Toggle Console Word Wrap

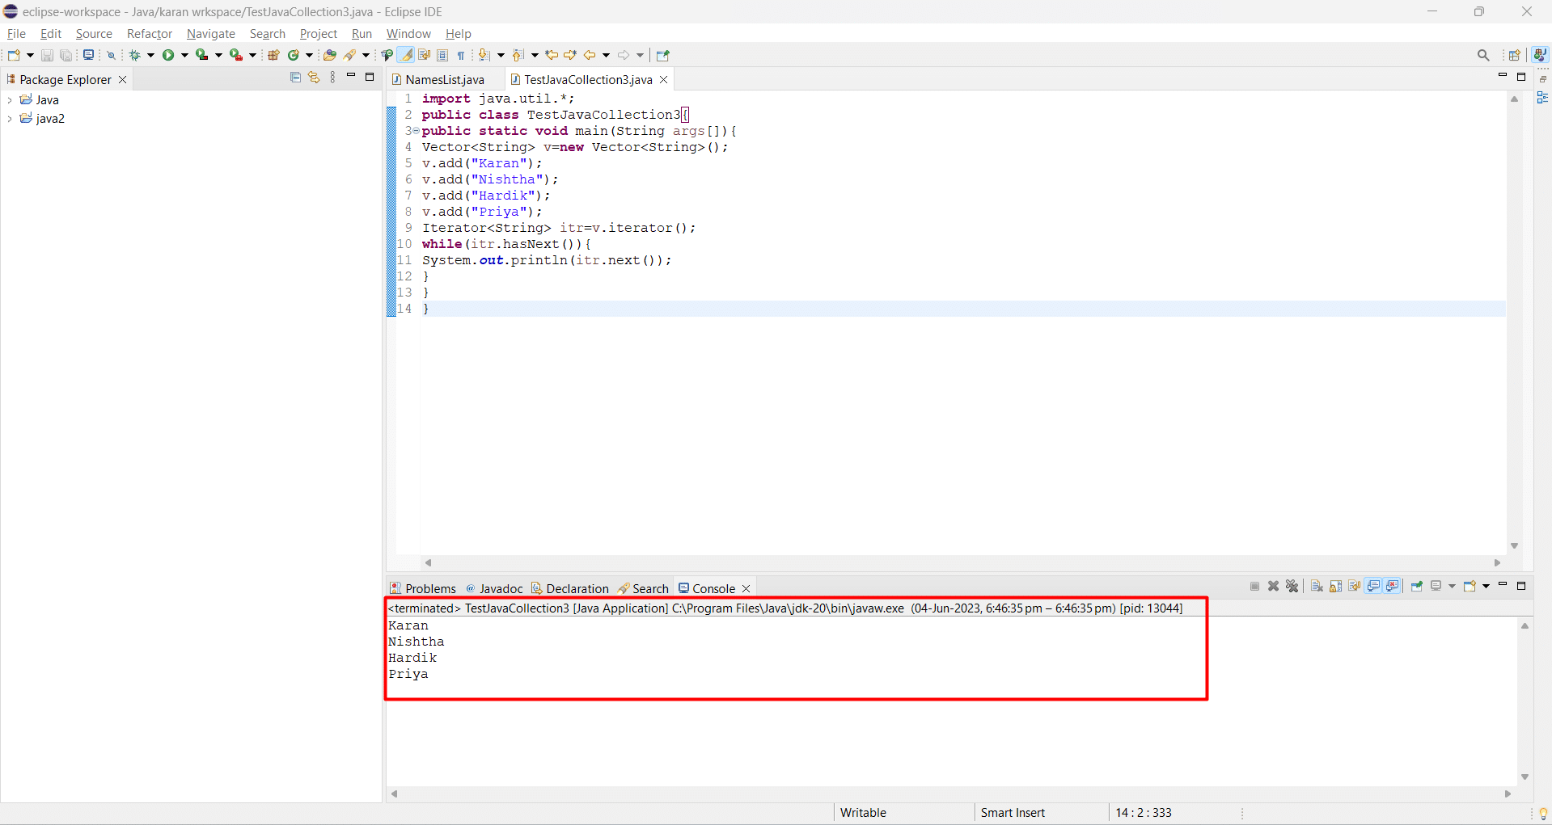click(x=1355, y=586)
